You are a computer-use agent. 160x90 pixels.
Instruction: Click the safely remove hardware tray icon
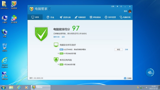tap(141, 87)
